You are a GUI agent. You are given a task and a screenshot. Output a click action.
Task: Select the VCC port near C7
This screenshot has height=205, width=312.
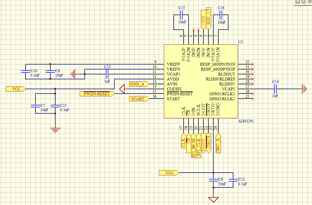(x=16, y=89)
